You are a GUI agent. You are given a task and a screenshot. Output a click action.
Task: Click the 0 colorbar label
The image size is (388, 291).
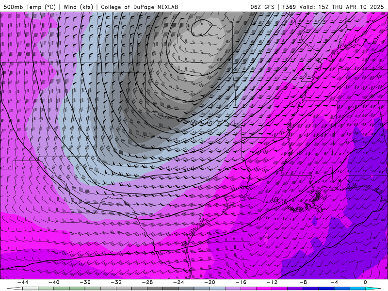pyautogui.click(x=365, y=282)
